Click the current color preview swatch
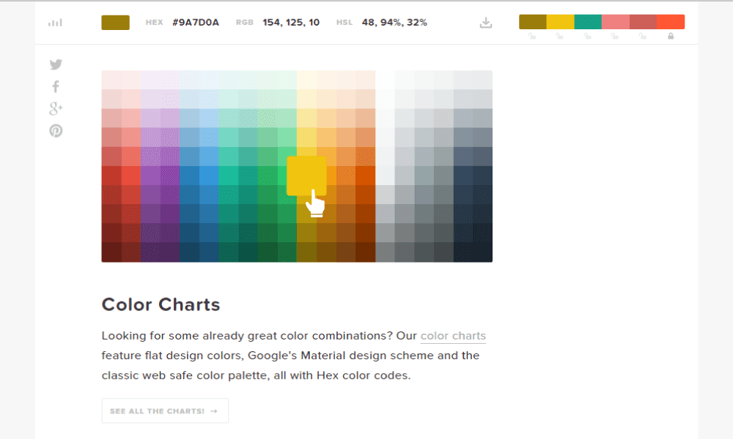Screen dimensions: 733x439 (x=115, y=23)
